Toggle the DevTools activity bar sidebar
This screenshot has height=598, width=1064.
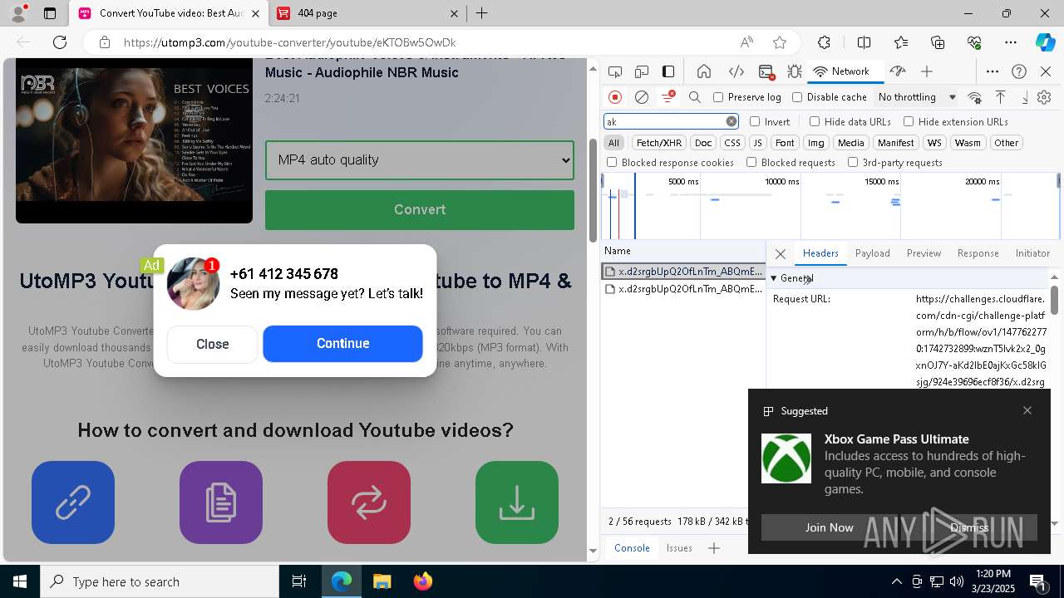668,71
